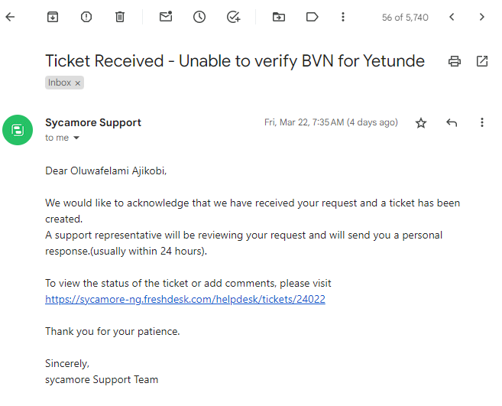Mark the email as unread

(x=166, y=17)
